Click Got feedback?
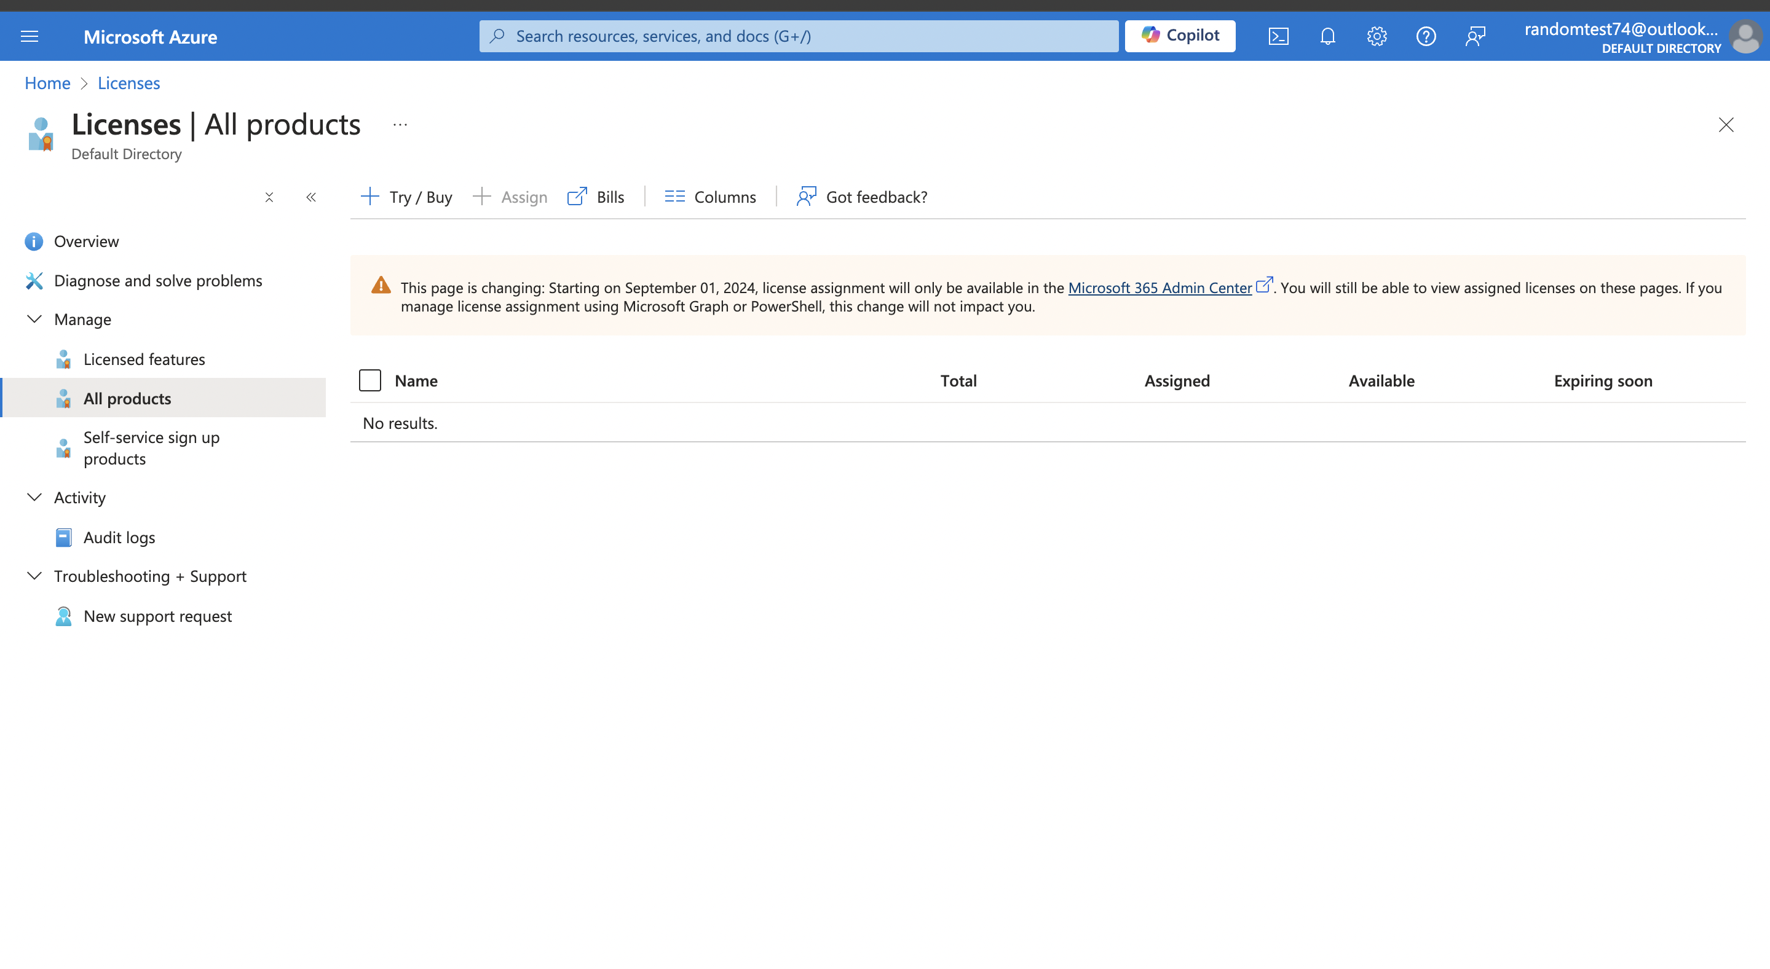The width and height of the screenshot is (1770, 969). (x=862, y=197)
